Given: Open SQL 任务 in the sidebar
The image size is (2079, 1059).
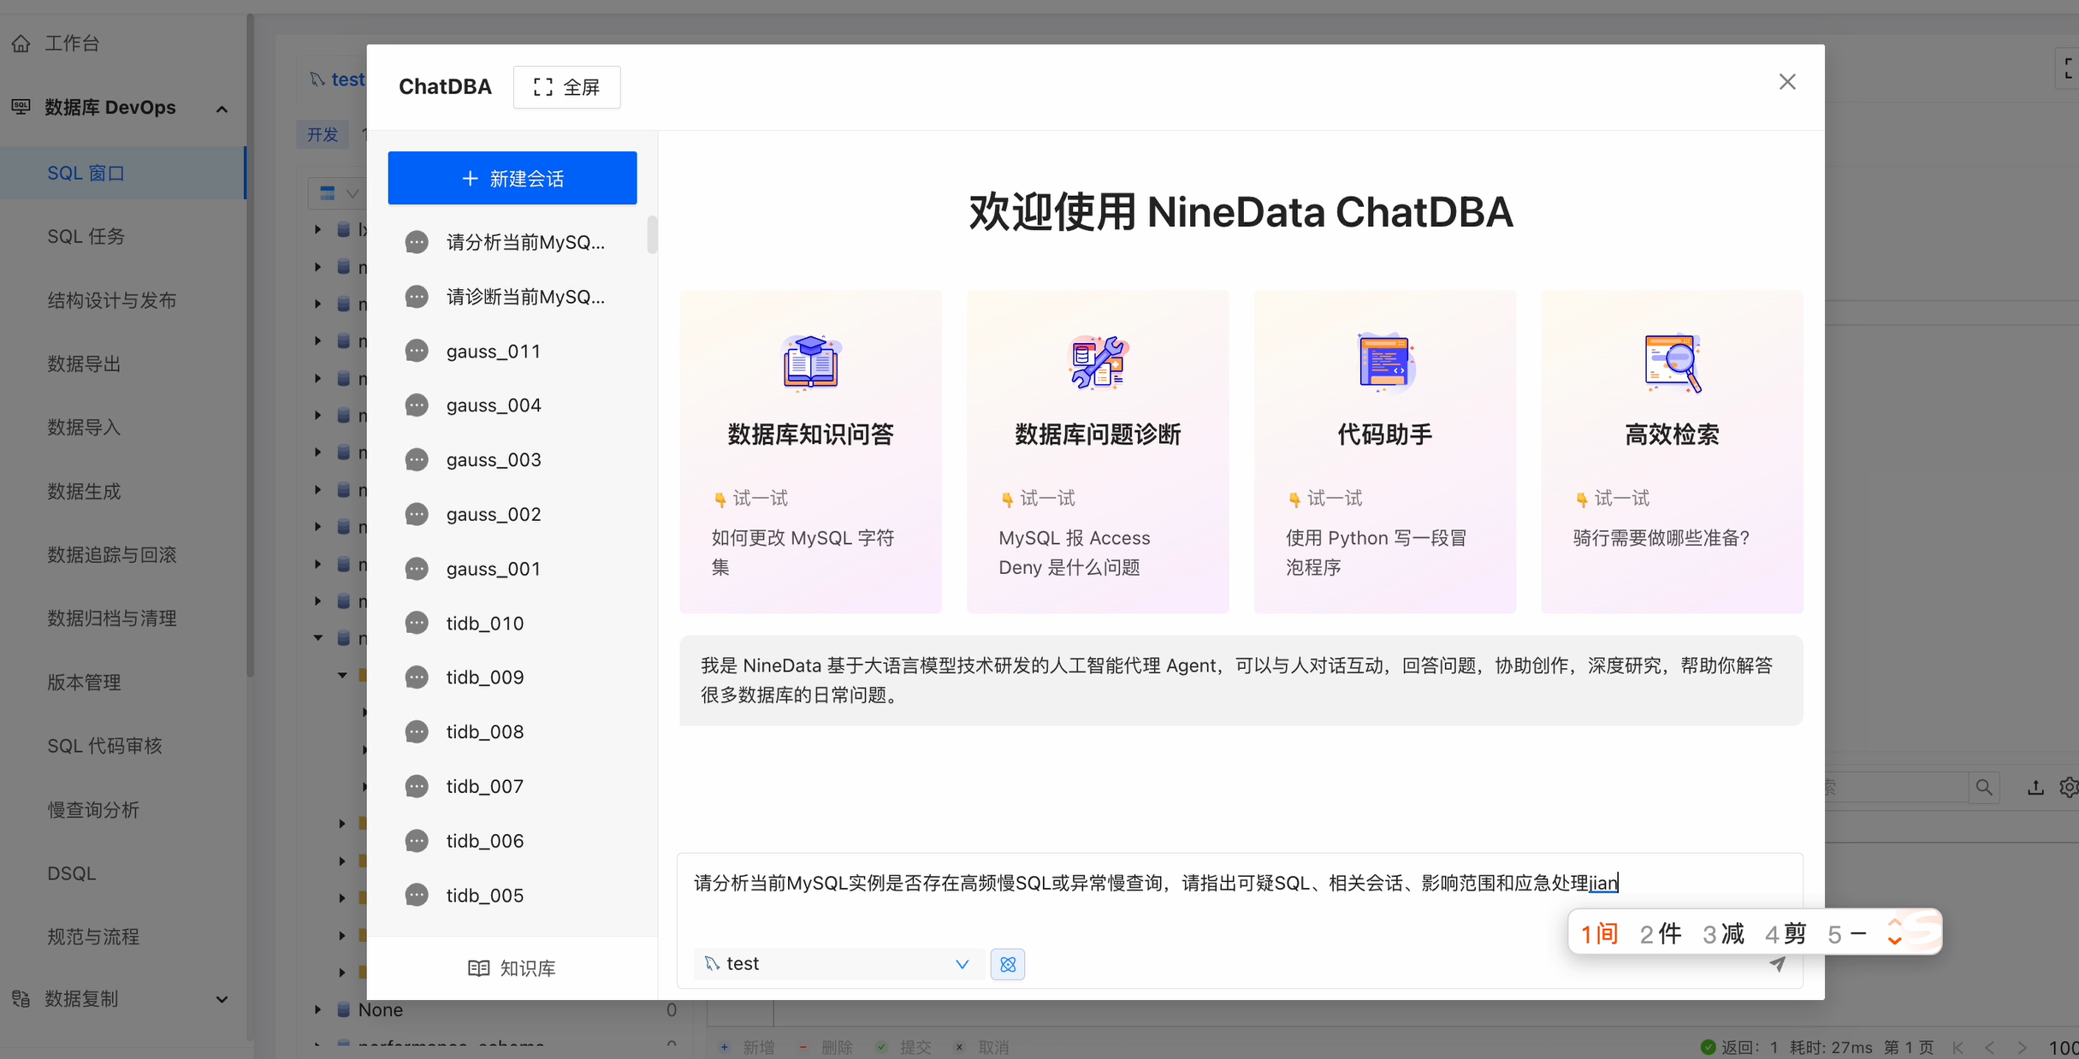Looking at the screenshot, I should [86, 237].
